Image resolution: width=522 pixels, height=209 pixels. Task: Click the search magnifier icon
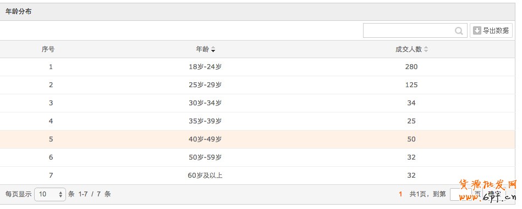[x=459, y=31]
